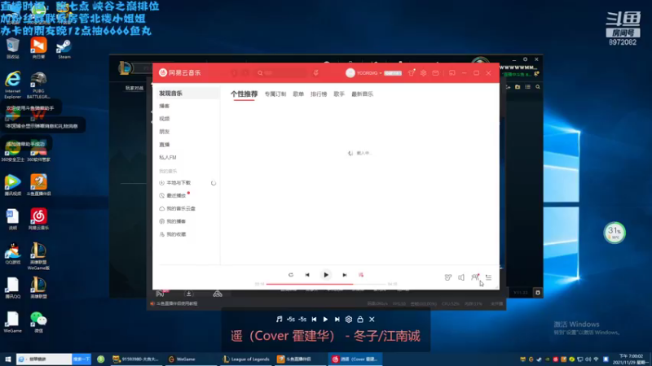Play the song in NetEase Cloud Music player bar
Image resolution: width=652 pixels, height=366 pixels.
coord(326,275)
